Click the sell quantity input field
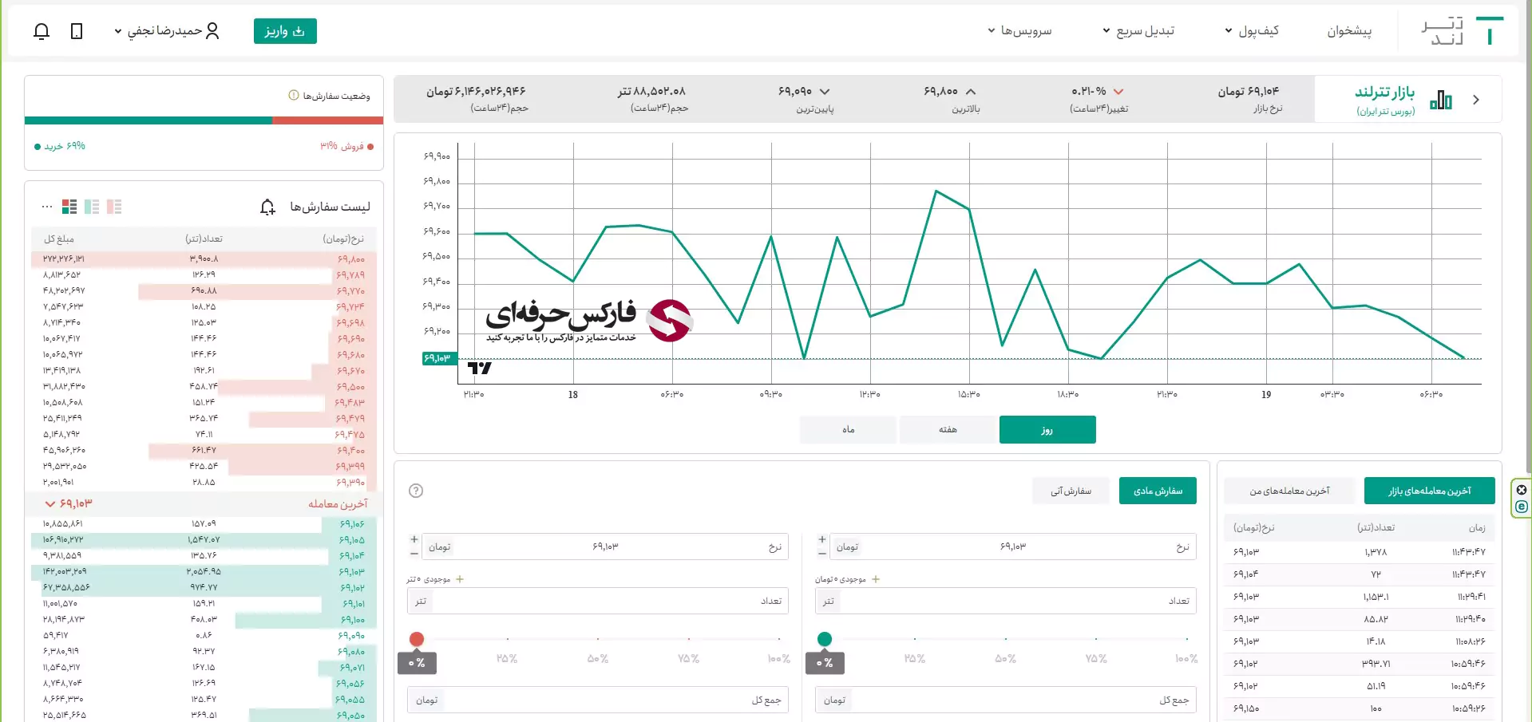 598,601
